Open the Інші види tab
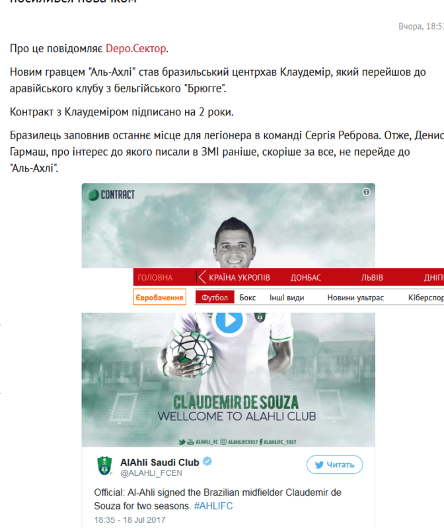The width and height of the screenshot is (444, 528). (x=287, y=298)
